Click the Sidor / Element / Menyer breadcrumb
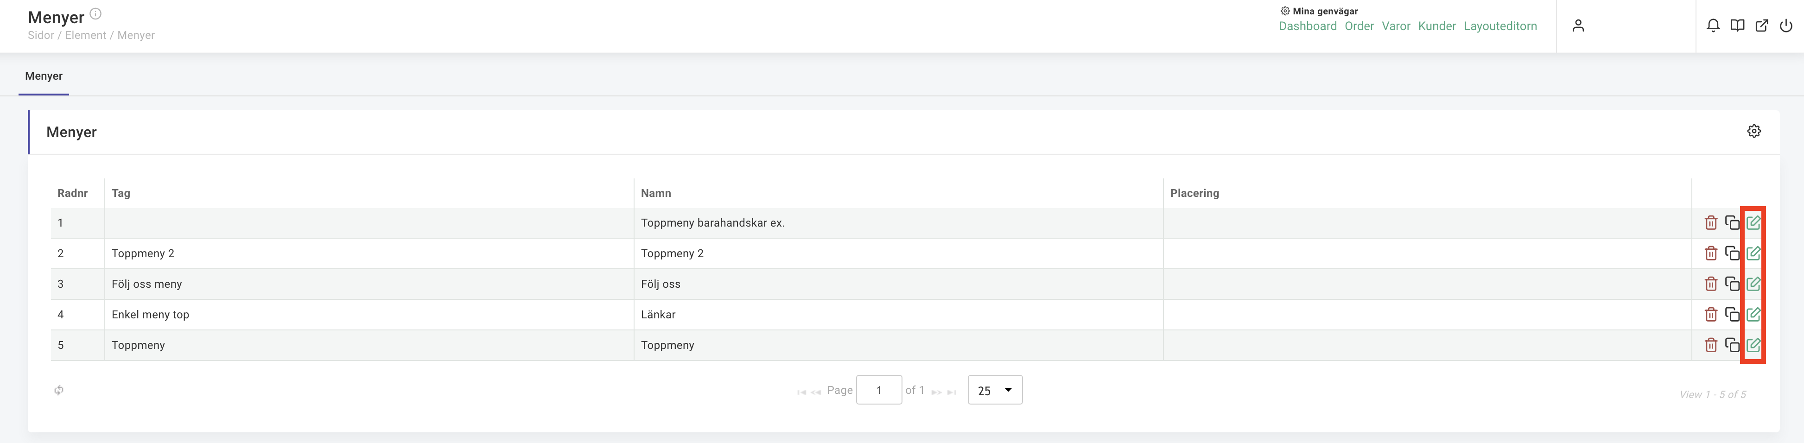The image size is (1804, 443). (x=91, y=35)
